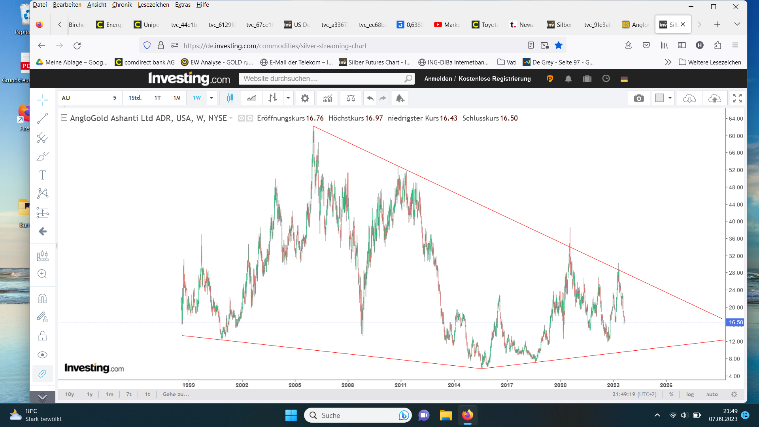
Task: Select the Text annotation tool
Action: click(42, 175)
